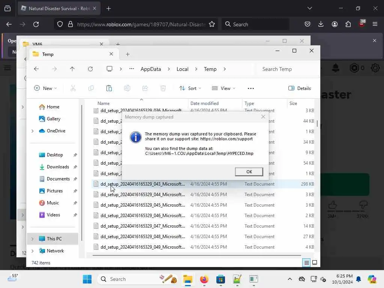This screenshot has width=384, height=288.
Task: Open the See more three-dots menu
Action: pos(251,88)
